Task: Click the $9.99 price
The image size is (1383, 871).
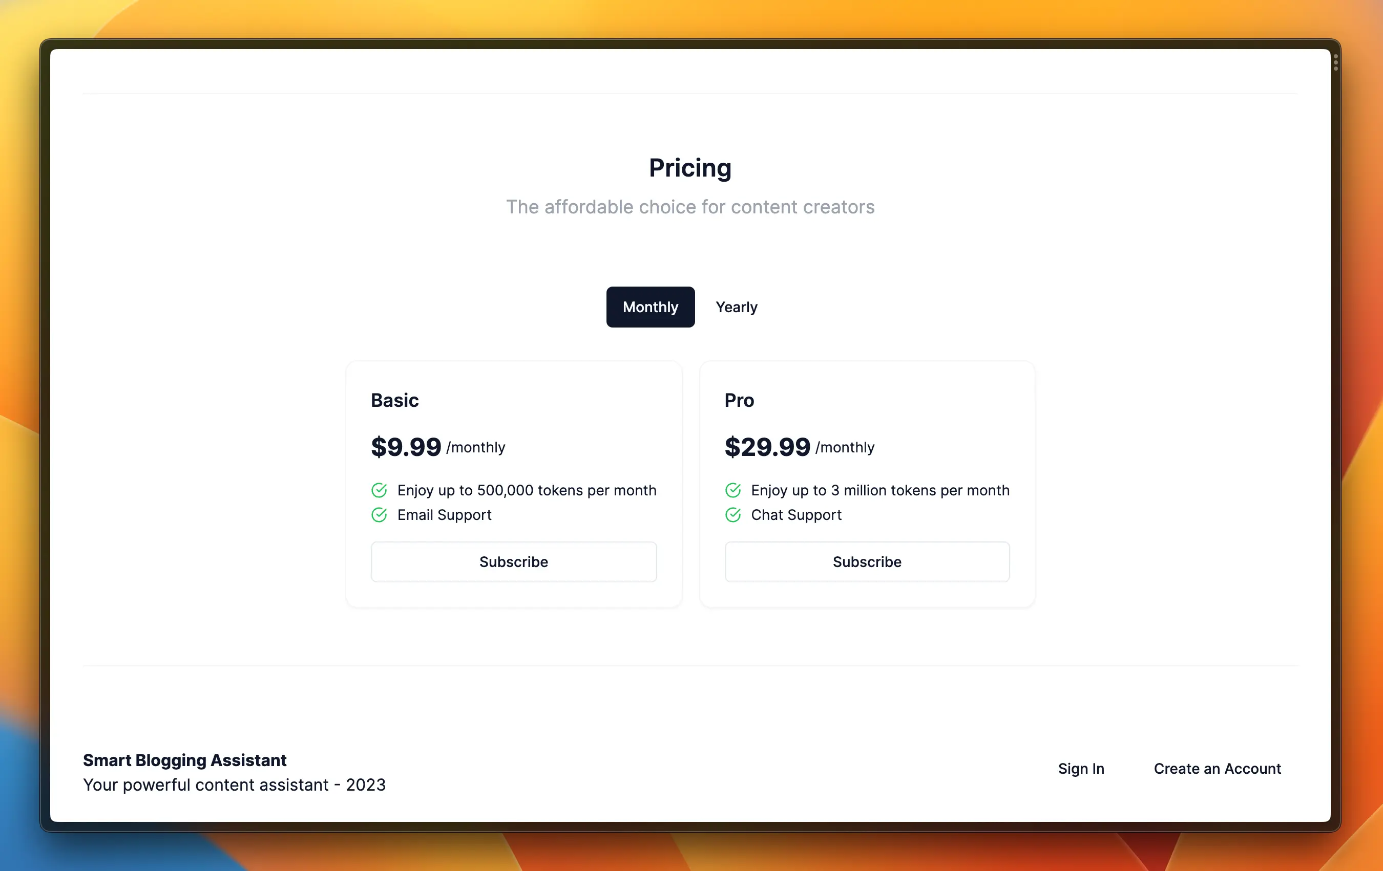Action: click(406, 446)
